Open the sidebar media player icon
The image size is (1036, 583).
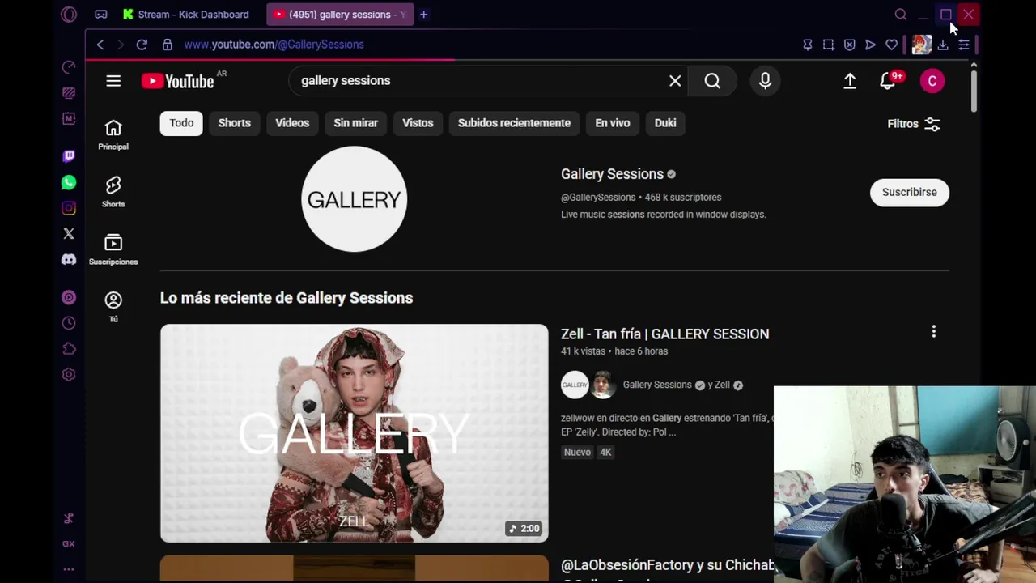point(69,297)
